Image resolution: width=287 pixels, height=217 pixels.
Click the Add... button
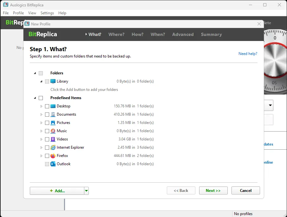click(x=57, y=191)
